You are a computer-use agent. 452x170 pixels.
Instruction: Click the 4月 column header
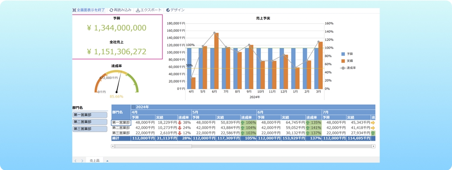pyautogui.click(x=161, y=112)
